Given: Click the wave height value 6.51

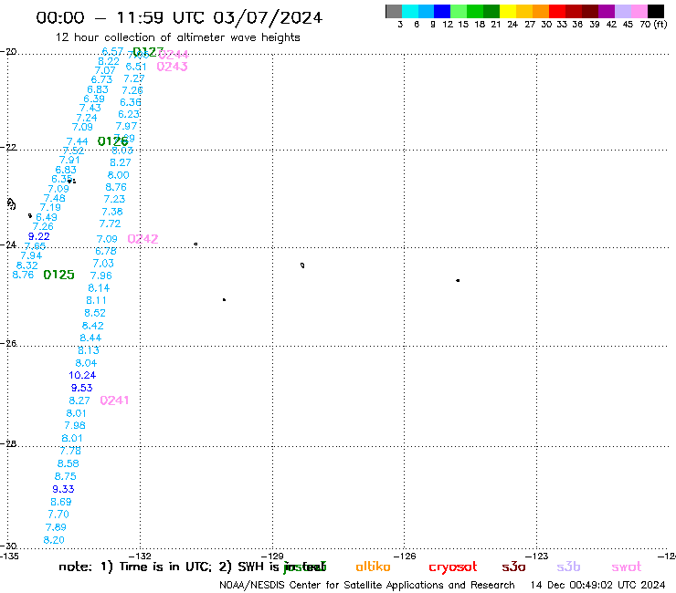Looking at the screenshot, I should (136, 67).
